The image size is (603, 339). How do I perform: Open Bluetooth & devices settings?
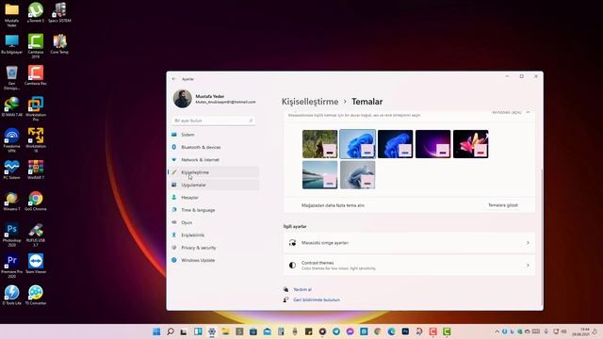tap(214, 147)
